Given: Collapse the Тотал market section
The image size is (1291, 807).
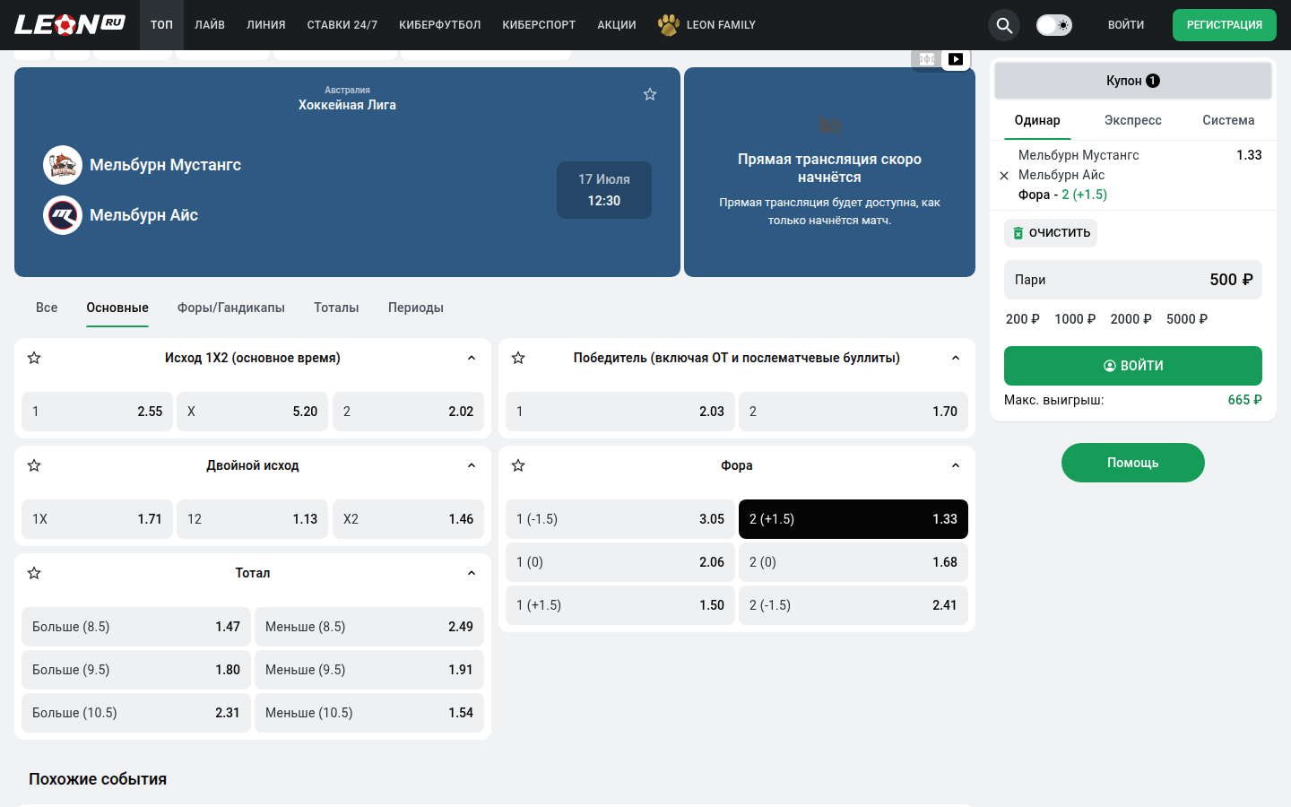Looking at the screenshot, I should pos(472,573).
